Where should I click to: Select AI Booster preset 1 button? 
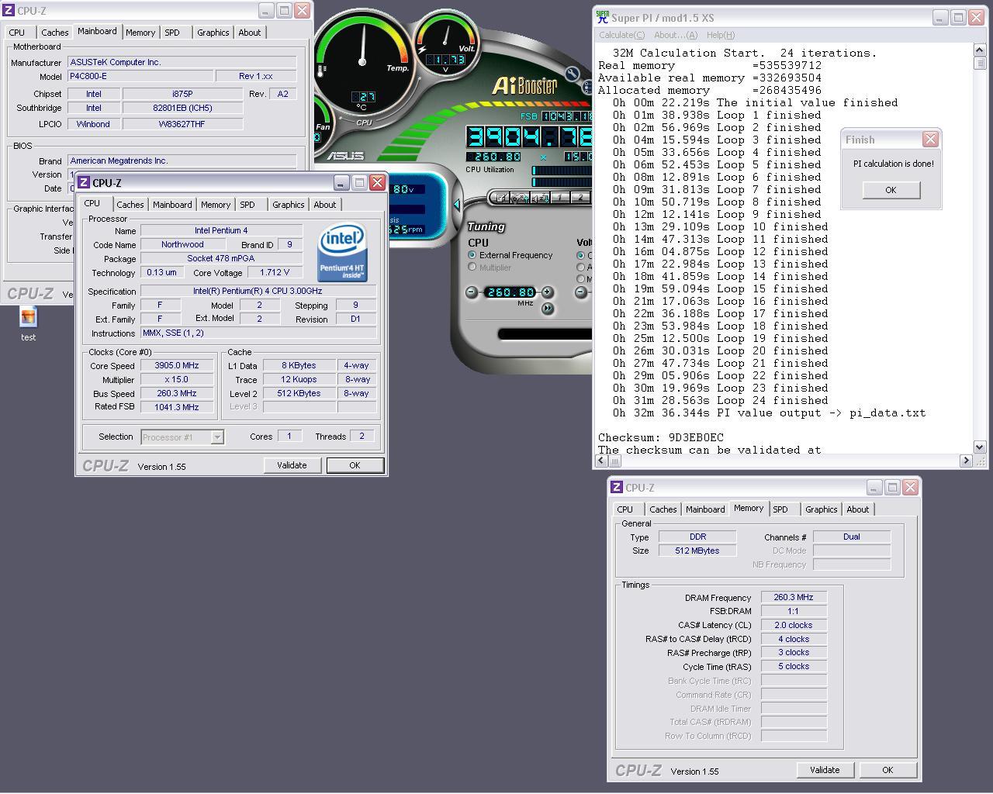coord(560,198)
